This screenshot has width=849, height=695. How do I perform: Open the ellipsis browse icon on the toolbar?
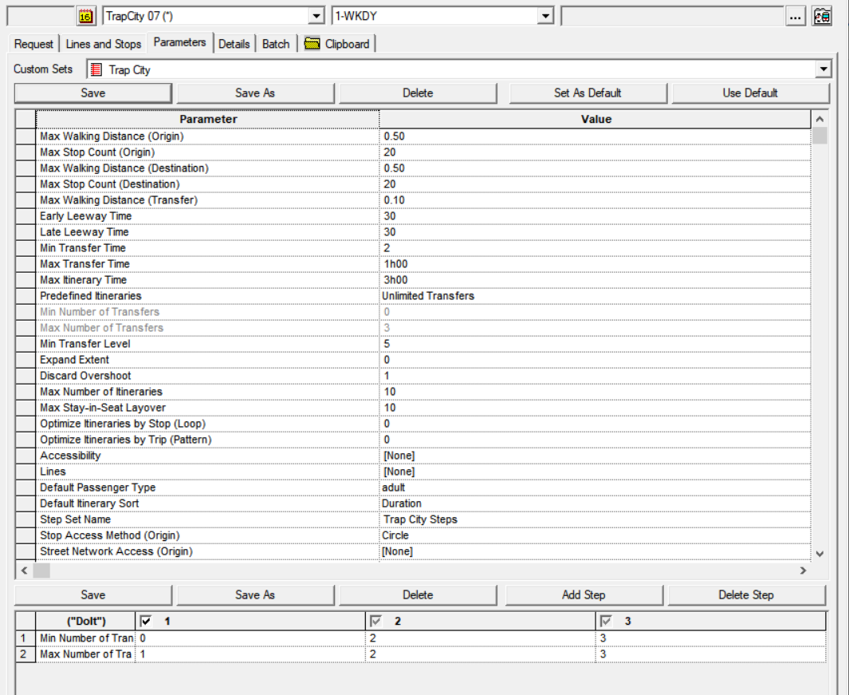[x=795, y=15]
